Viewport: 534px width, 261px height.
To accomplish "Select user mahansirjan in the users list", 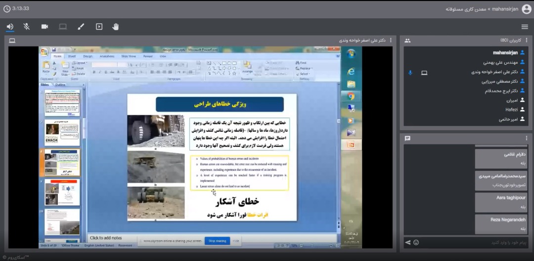I will click(504, 52).
